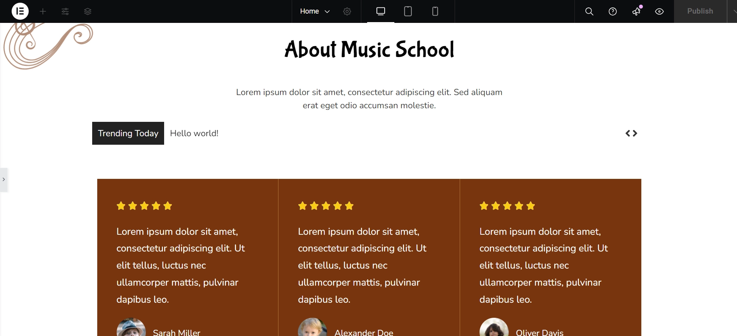The image size is (737, 336).
Task: Open the Hello world! ticker link
Action: point(194,133)
